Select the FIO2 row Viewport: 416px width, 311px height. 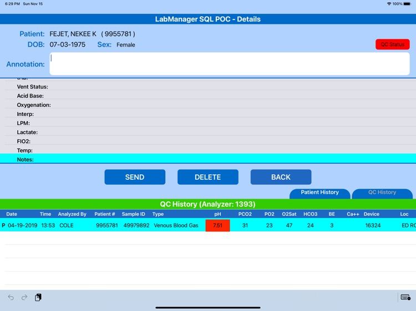click(208, 141)
